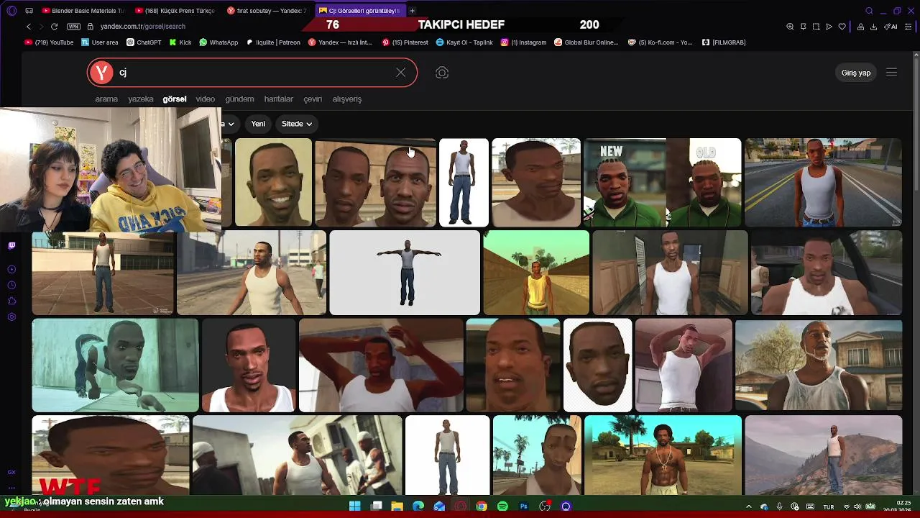
Task: Open the Opera GX main menu logo
Action: click(x=11, y=11)
